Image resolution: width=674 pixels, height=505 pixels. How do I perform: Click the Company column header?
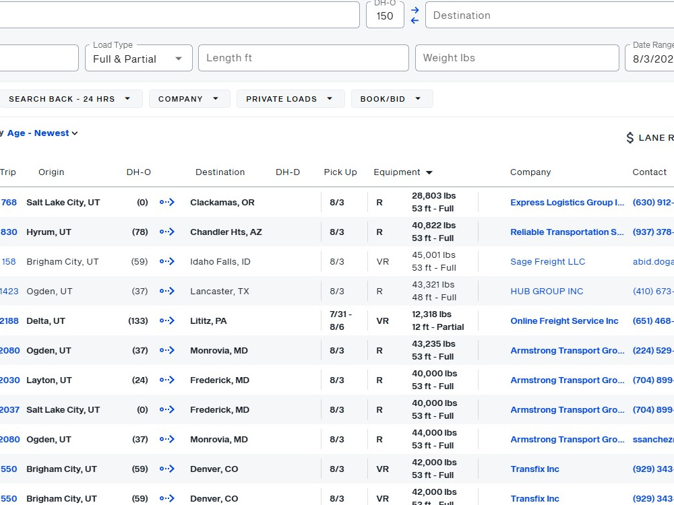(530, 172)
